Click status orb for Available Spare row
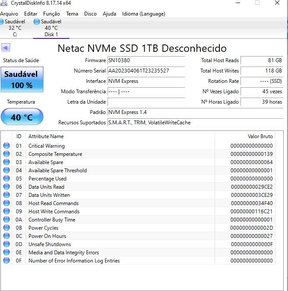This screenshot has height=291, width=288. coord(6,162)
